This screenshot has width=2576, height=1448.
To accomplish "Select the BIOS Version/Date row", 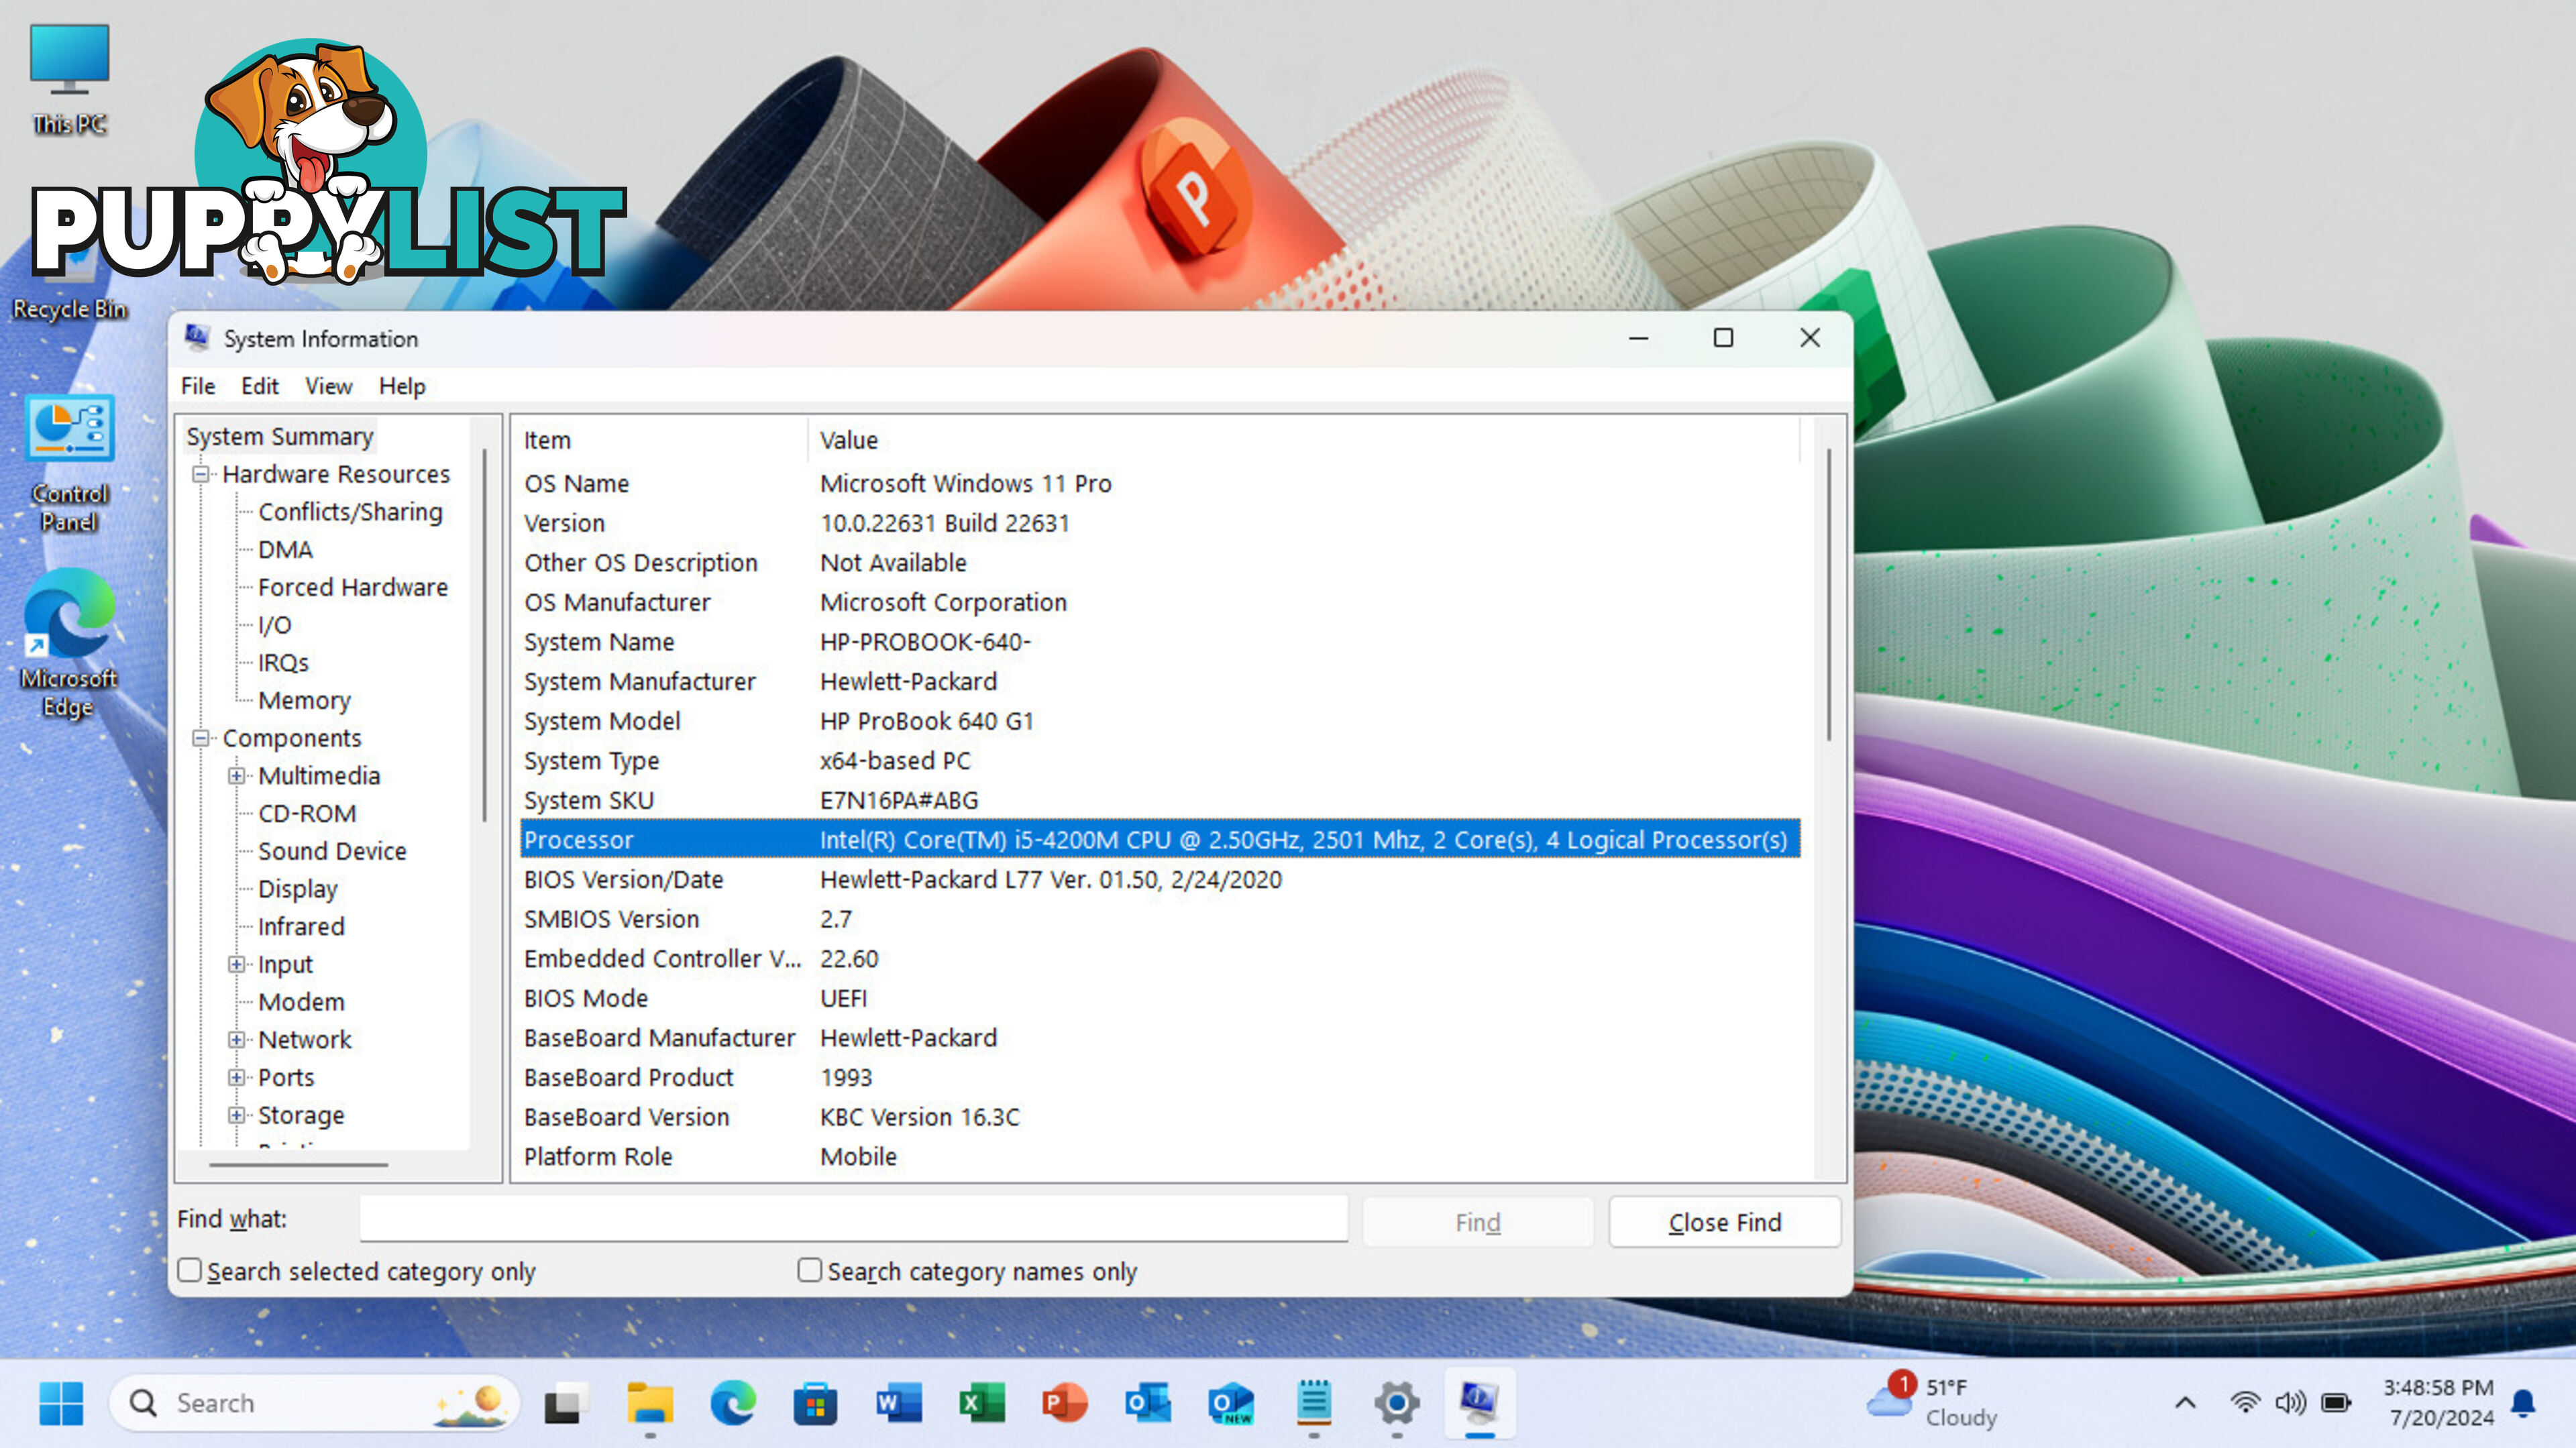I will (1160, 880).
